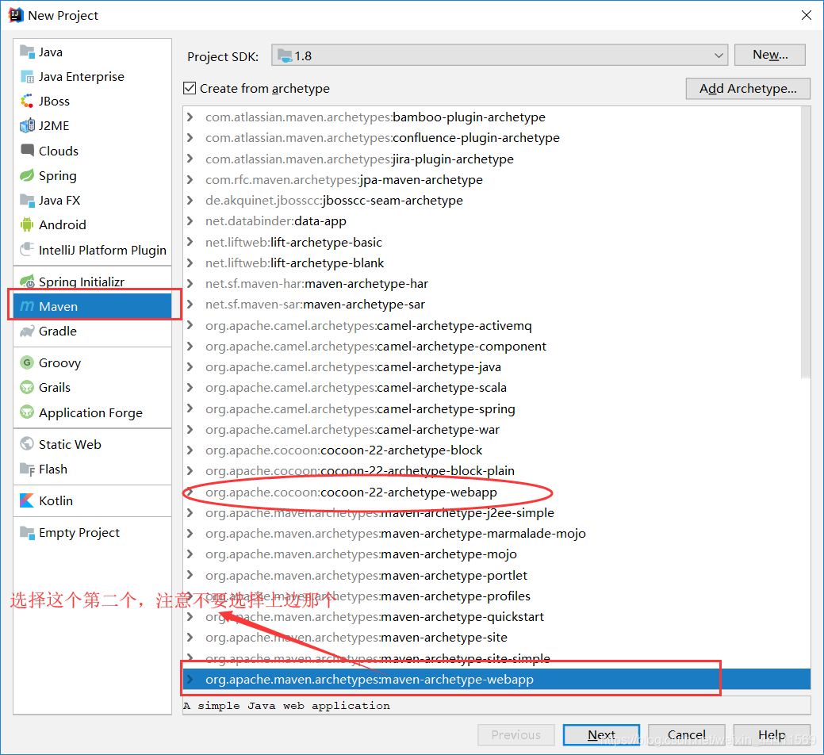Select jira-plugin-archetype entry
This screenshot has height=755, width=824.
point(359,159)
